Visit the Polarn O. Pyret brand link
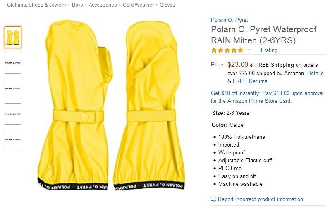 [x=230, y=20]
